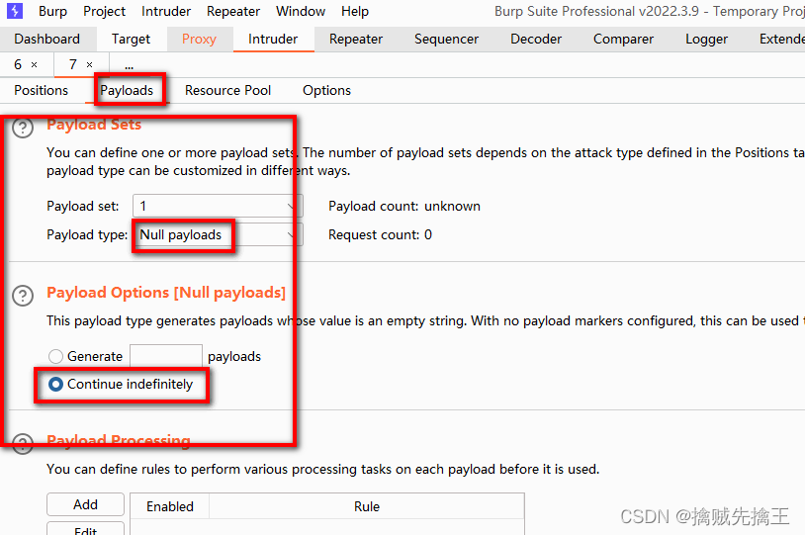Select Intruder attack tab 6
This screenshot has height=535, width=805.
click(18, 64)
